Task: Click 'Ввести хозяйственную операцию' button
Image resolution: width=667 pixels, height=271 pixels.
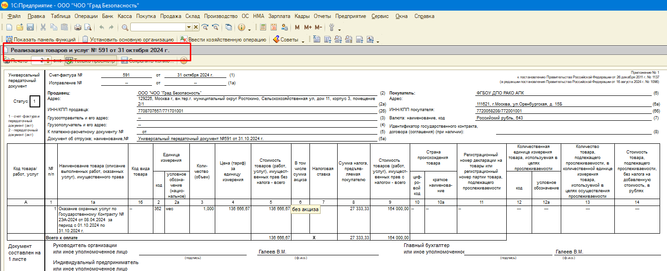Action: click(x=223, y=40)
